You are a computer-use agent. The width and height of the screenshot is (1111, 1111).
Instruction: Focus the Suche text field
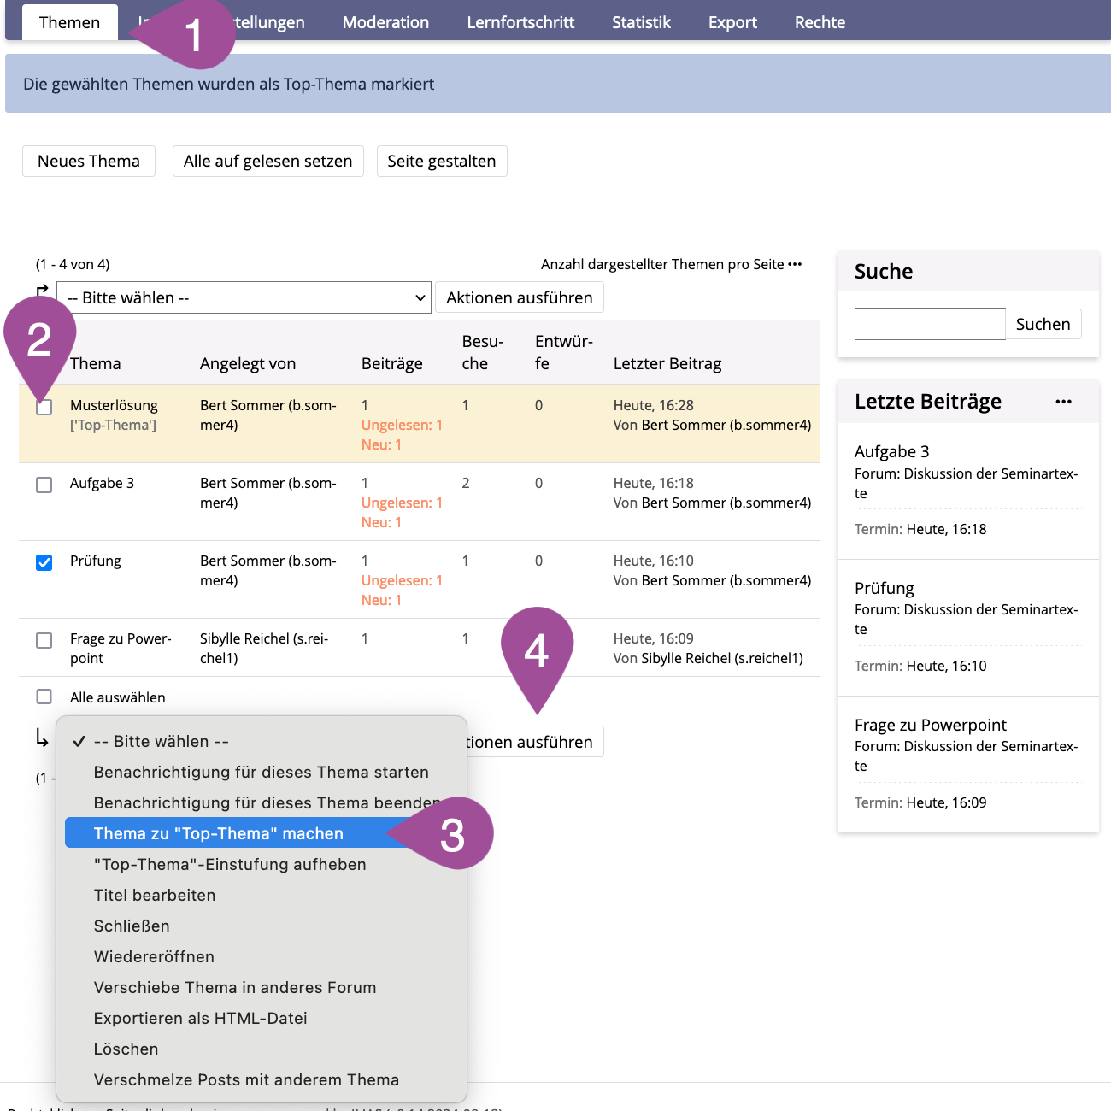[x=930, y=324]
